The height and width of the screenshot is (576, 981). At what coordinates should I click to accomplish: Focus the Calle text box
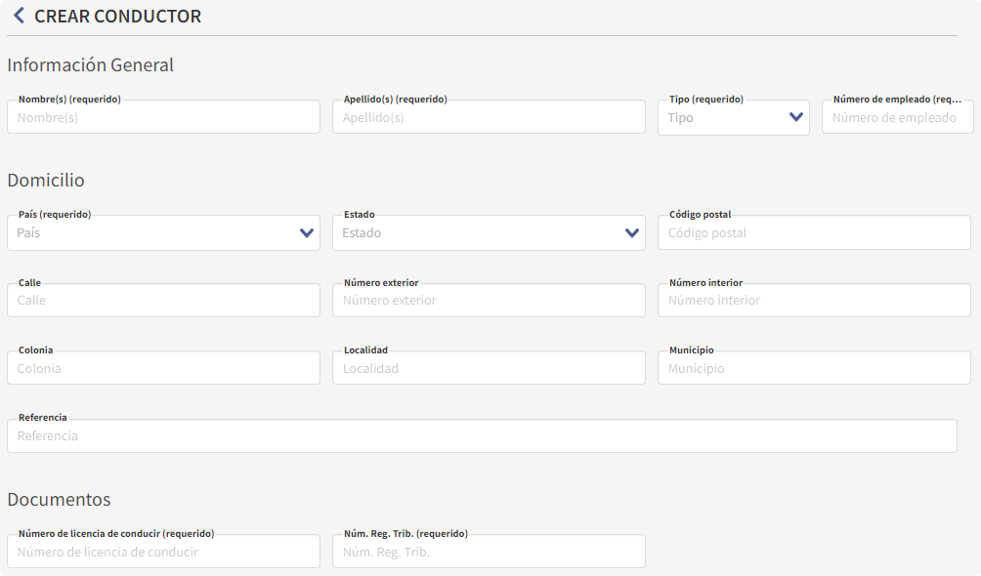click(163, 301)
